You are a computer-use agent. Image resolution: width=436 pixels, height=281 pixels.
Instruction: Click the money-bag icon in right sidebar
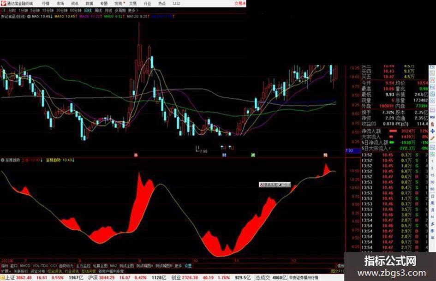(x=432, y=124)
